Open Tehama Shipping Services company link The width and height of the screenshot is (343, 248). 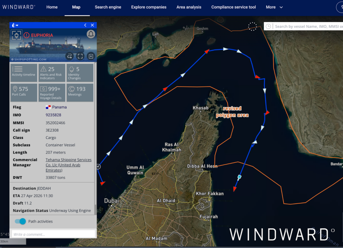tap(68, 165)
